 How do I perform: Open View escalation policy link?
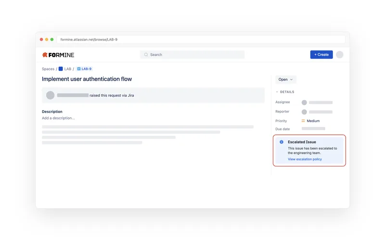click(x=305, y=159)
